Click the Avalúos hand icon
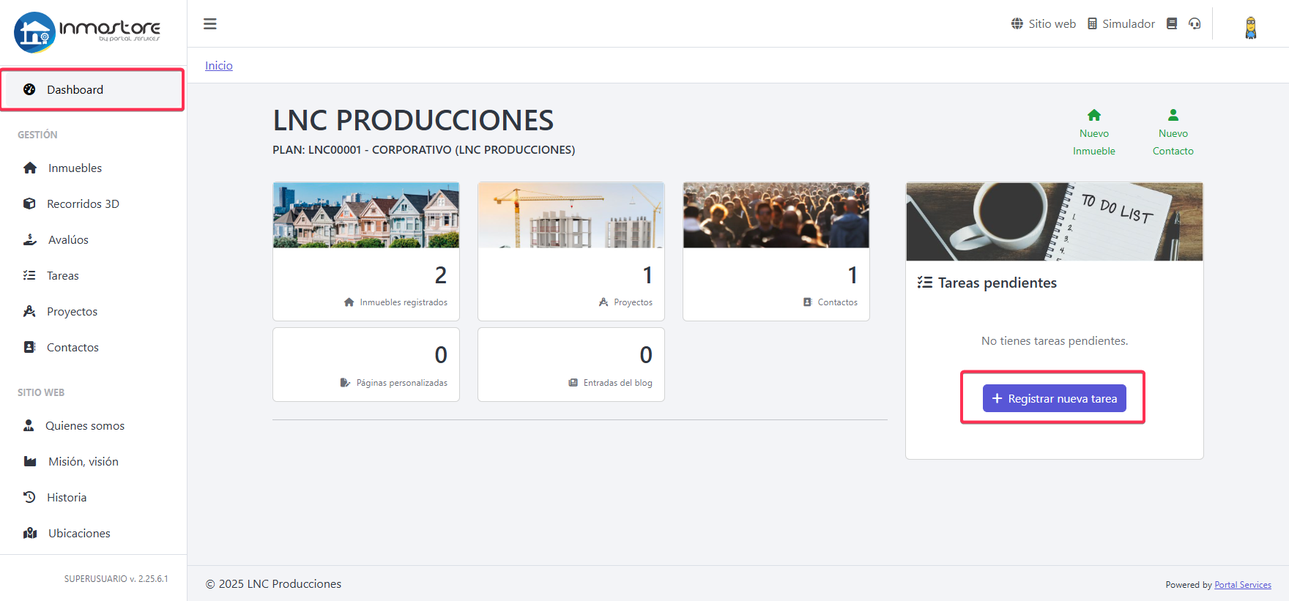 tap(30, 239)
